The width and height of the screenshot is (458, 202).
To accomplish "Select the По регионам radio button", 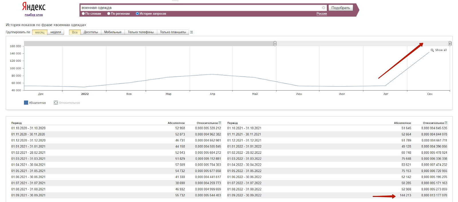I will 109,14.
